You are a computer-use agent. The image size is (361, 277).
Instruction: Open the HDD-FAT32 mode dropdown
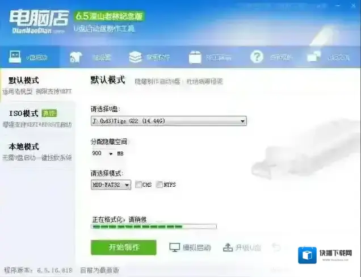tap(111, 184)
